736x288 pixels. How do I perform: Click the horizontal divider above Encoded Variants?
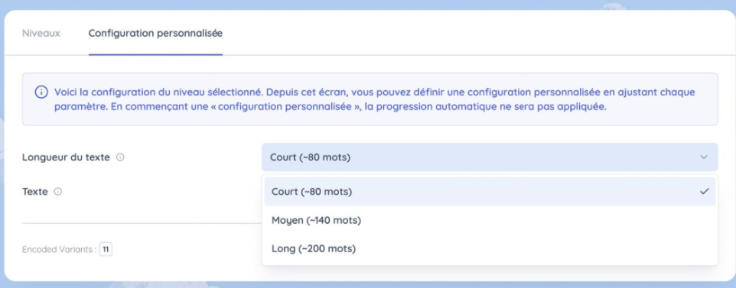coord(142,223)
